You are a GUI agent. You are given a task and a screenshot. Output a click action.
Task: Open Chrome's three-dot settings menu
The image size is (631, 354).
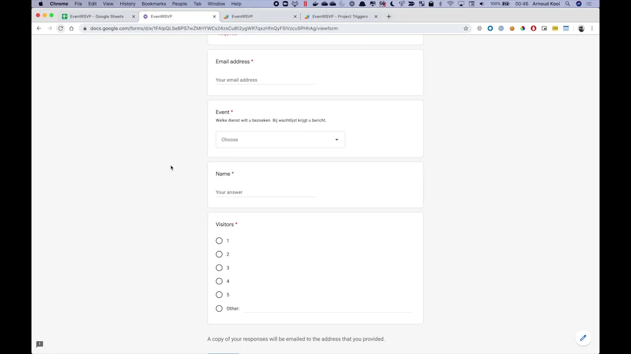[x=592, y=28]
